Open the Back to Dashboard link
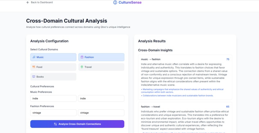 (40, 2)
